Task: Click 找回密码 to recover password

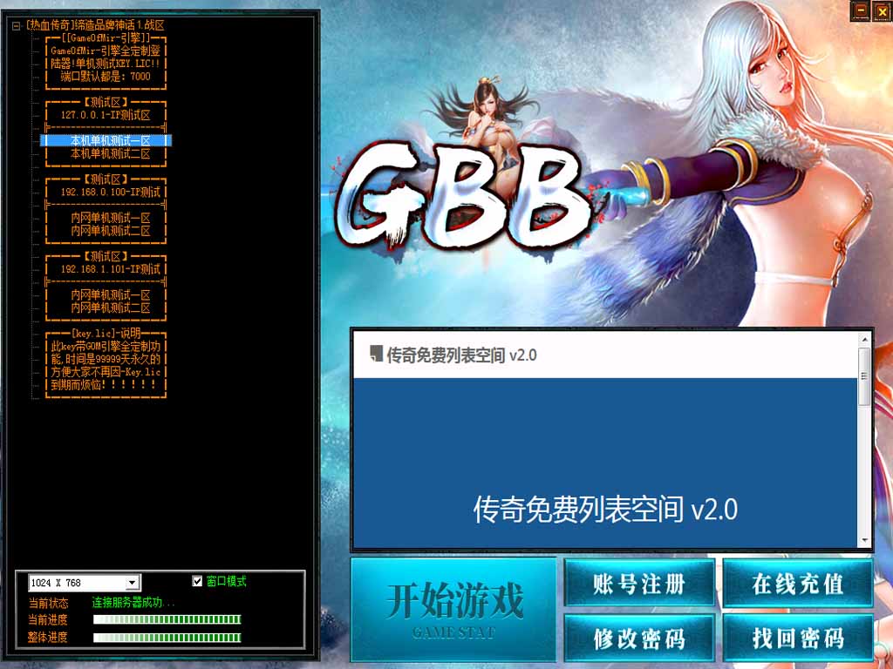Action: point(798,639)
